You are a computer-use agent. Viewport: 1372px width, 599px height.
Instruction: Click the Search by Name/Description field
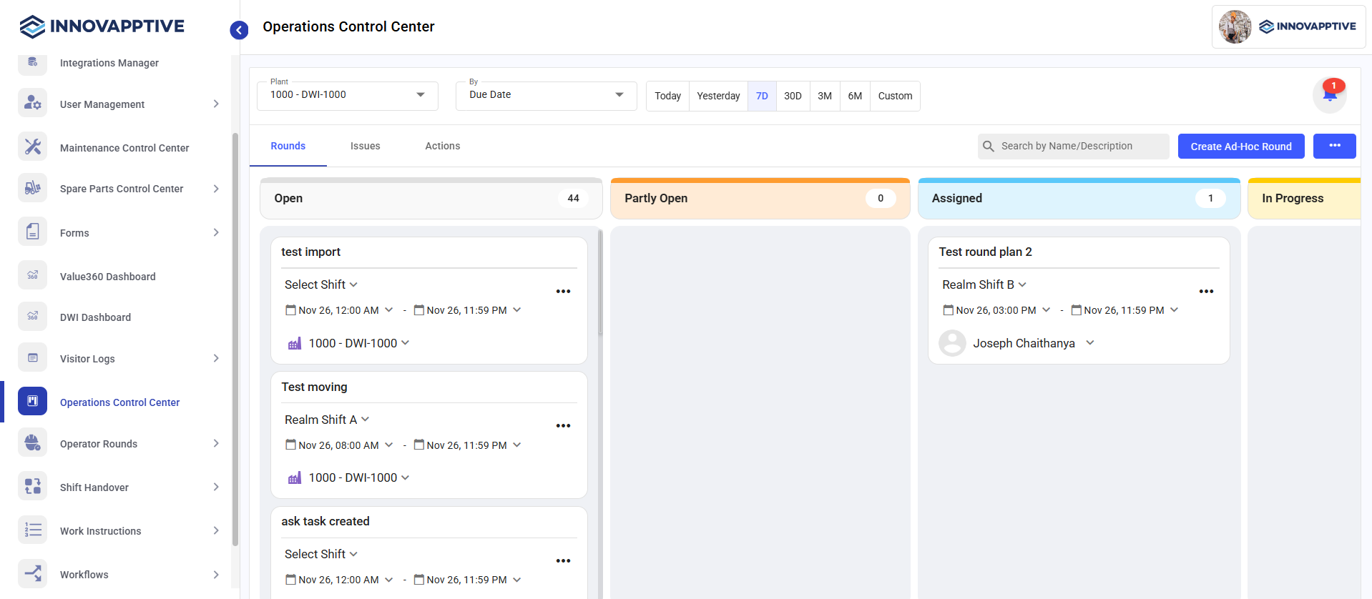pos(1073,146)
